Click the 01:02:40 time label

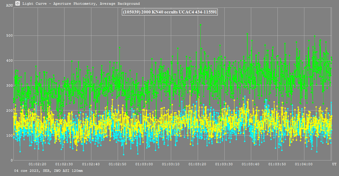click(91, 164)
